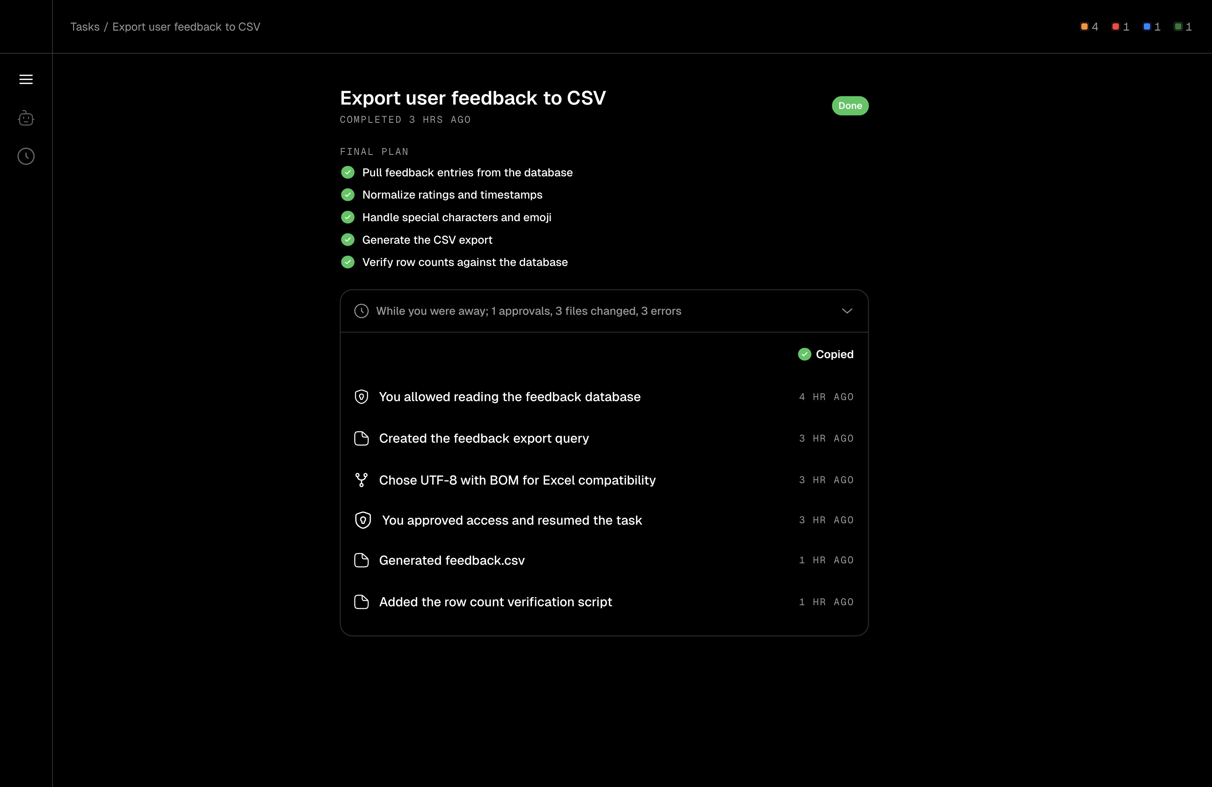
Task: Click the 'FINAL PLAN' label
Action: 374,152
